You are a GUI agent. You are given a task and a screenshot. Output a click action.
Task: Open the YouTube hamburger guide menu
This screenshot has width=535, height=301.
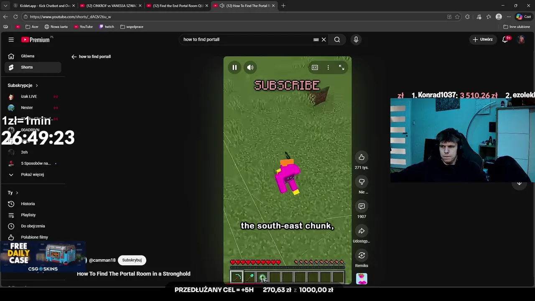click(11, 39)
